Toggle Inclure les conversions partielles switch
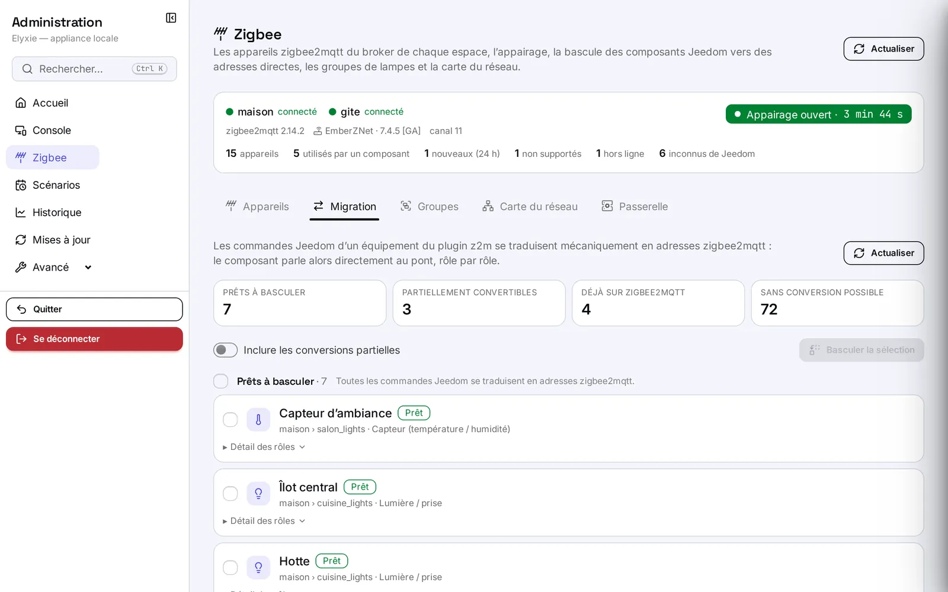The height and width of the screenshot is (592, 948). (225, 350)
